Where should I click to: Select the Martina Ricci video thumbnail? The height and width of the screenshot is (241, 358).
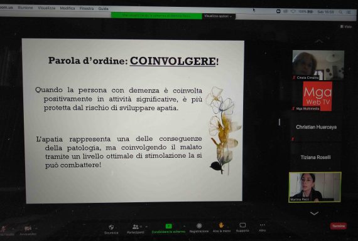(315, 187)
